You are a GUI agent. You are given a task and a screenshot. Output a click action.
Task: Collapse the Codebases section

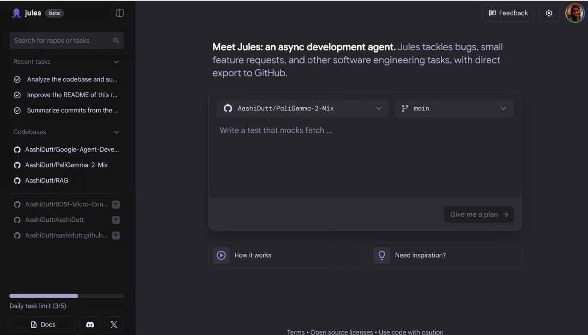(116, 132)
